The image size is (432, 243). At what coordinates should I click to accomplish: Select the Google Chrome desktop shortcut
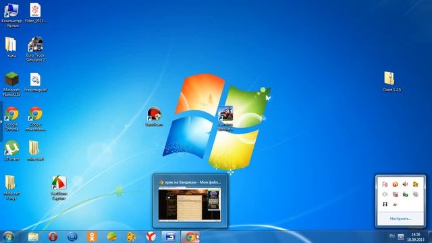click(x=11, y=119)
